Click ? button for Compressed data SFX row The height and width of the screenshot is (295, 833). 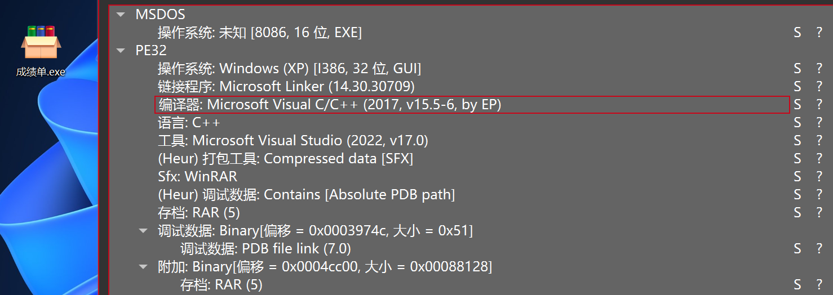tap(819, 159)
